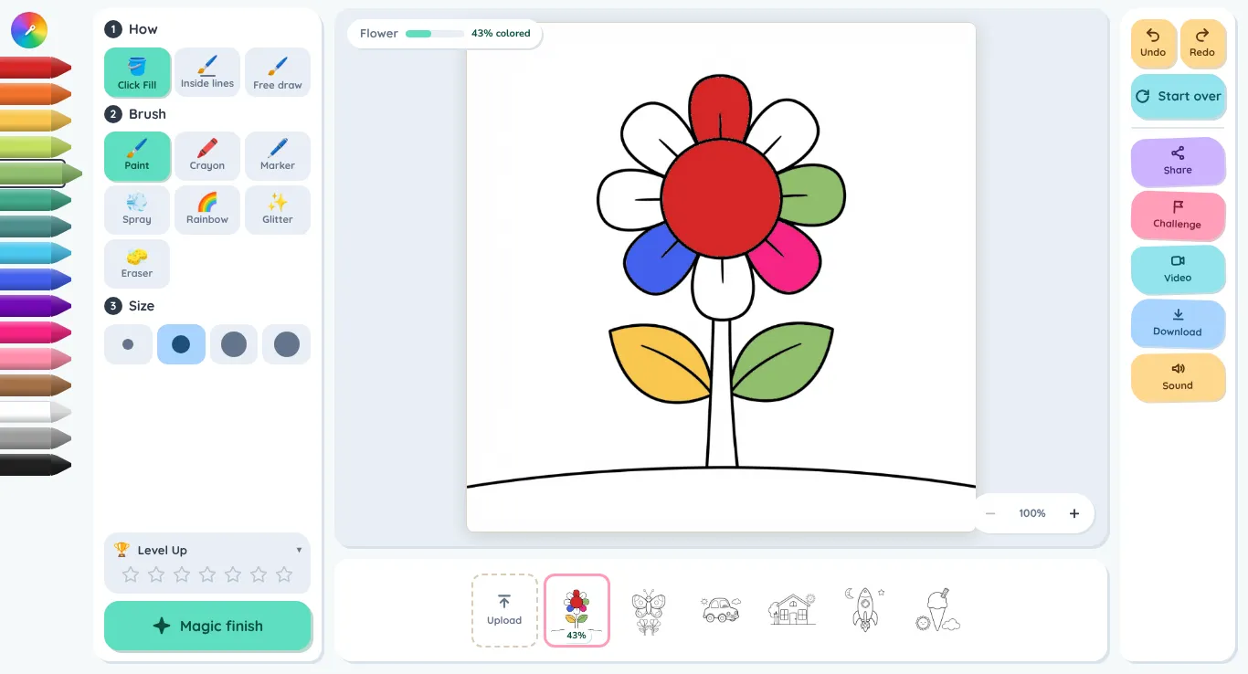The width and height of the screenshot is (1248, 674).
Task: Open the Challenge option
Action: click(x=1178, y=215)
